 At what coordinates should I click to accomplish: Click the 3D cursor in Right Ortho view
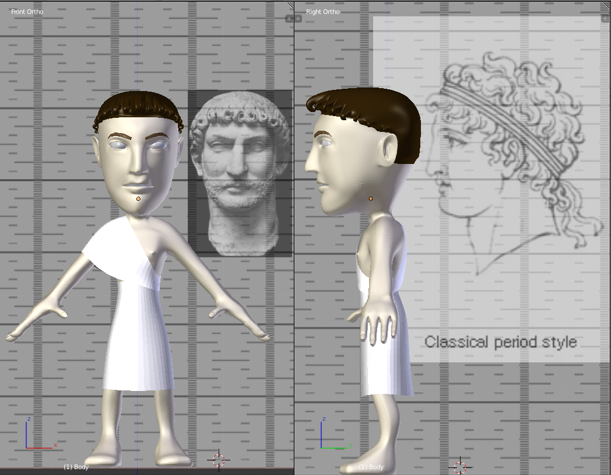pos(460,467)
